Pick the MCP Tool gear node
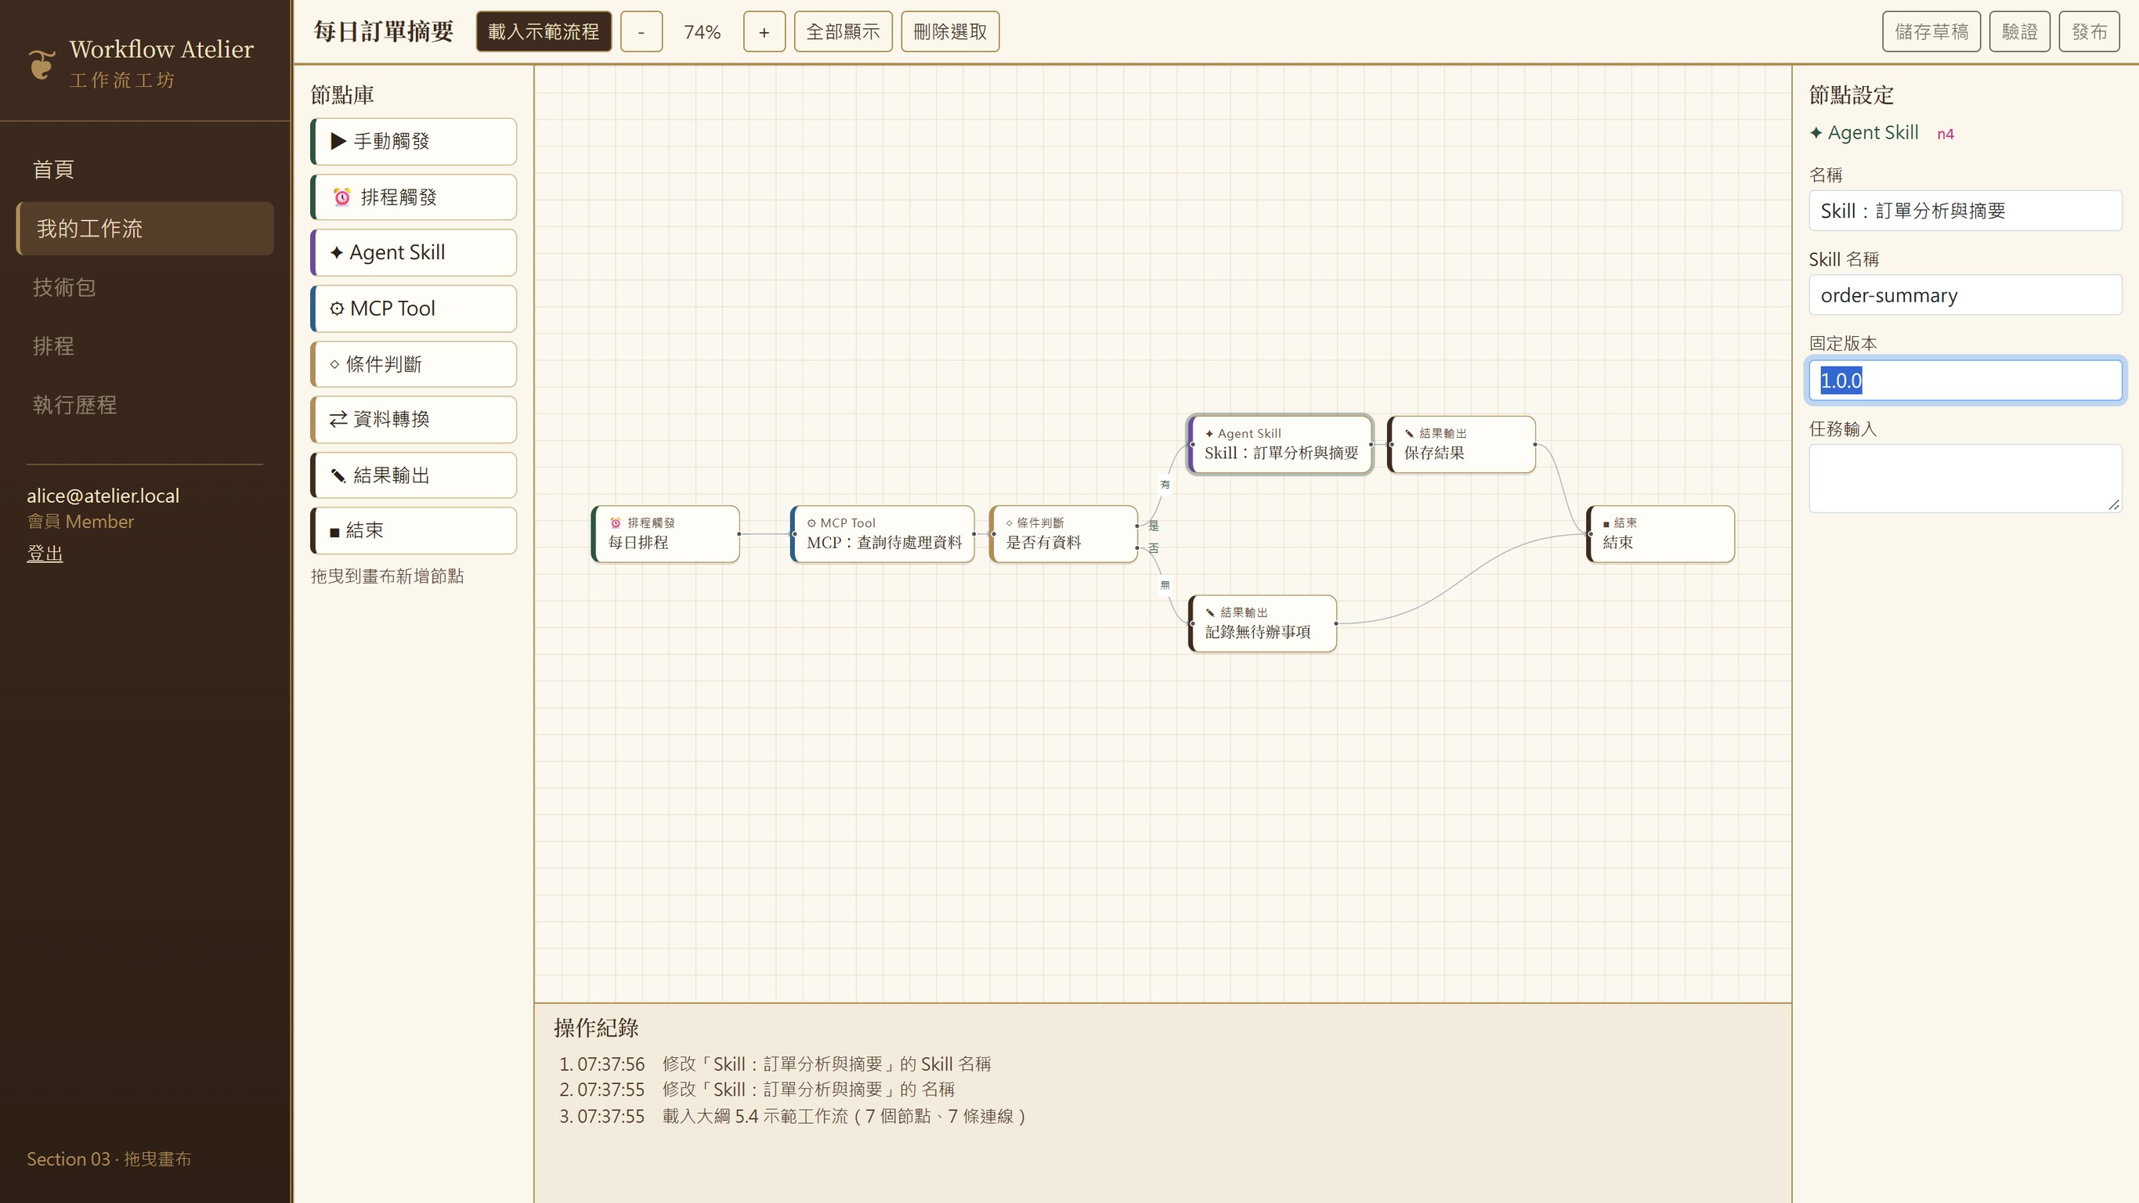 (x=414, y=309)
